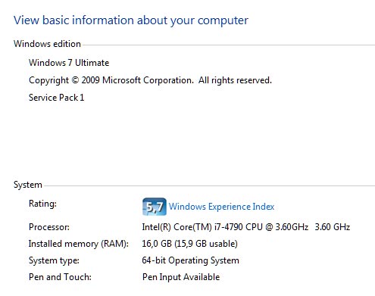
Task: Click the System type label
Action: point(54,260)
